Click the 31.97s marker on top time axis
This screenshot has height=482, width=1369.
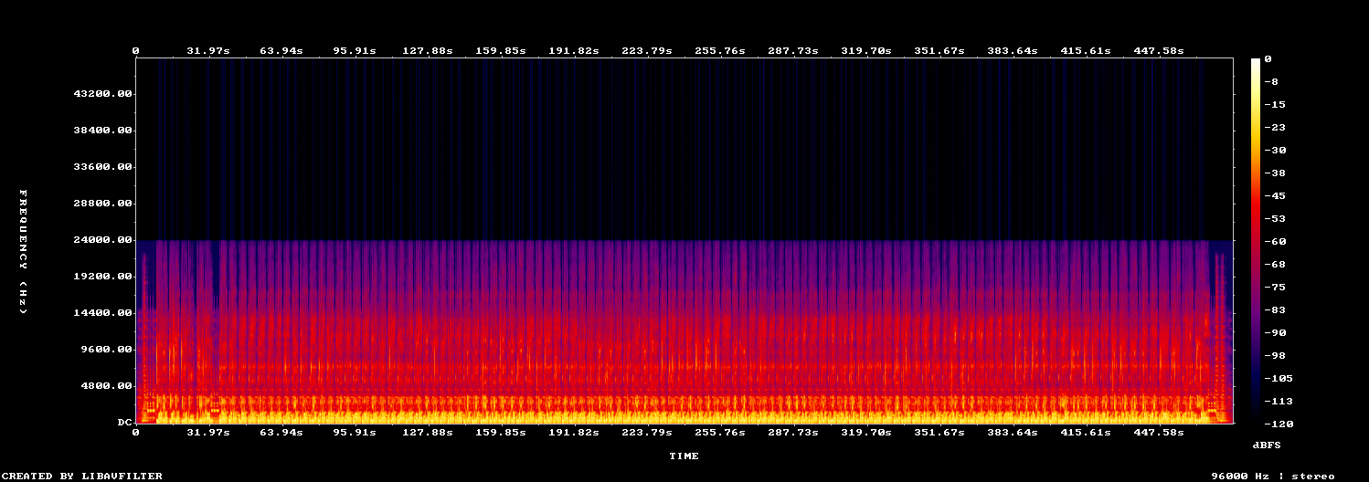click(x=208, y=51)
